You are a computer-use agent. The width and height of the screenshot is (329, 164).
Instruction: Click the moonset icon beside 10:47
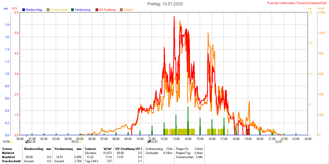pyautogui.click(x=149, y=141)
